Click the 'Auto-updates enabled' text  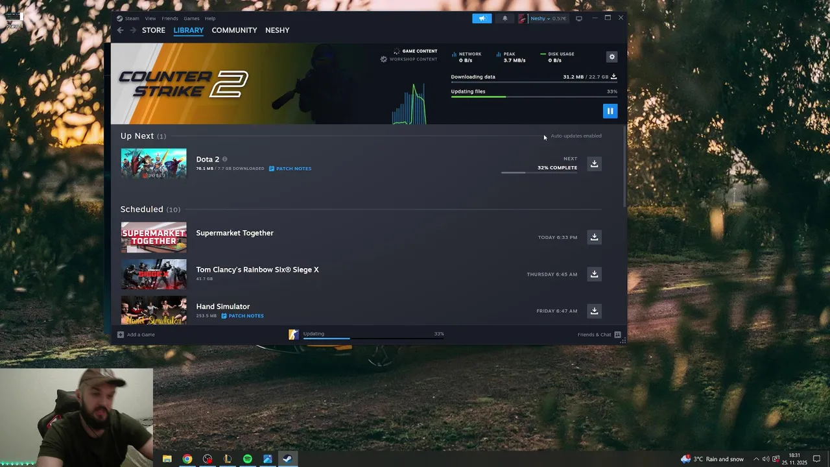click(576, 136)
